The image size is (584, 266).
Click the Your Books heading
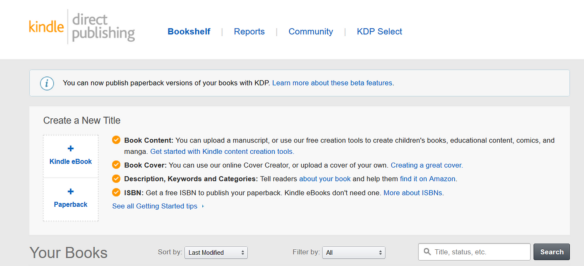[x=68, y=253]
